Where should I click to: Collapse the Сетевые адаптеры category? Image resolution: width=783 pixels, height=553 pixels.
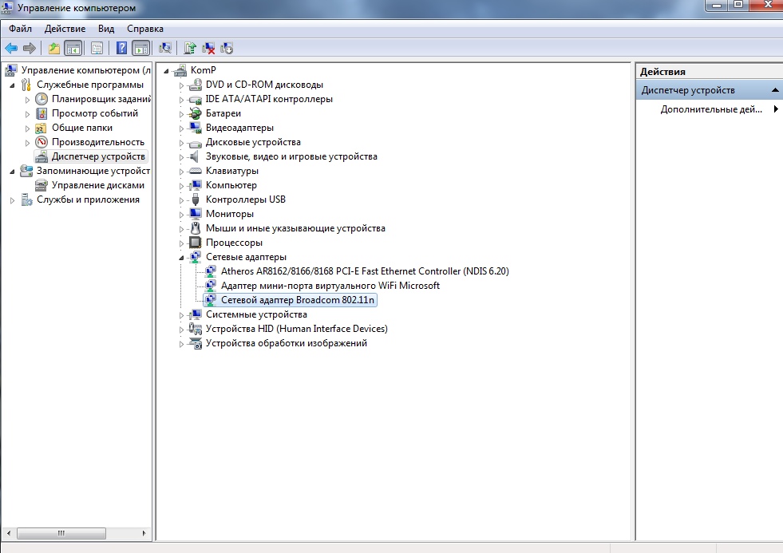click(x=182, y=257)
